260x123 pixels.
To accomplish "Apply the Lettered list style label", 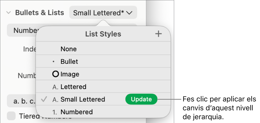I will pyautogui.click(x=73, y=87).
